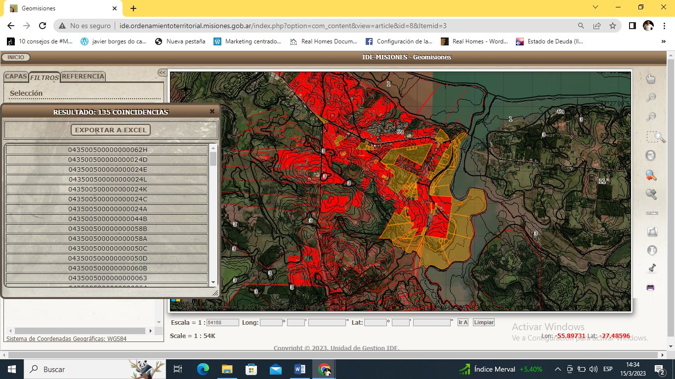675x379 pixels.
Task: Activate the zoom-to-rectangle selection tool
Action: pos(656,137)
